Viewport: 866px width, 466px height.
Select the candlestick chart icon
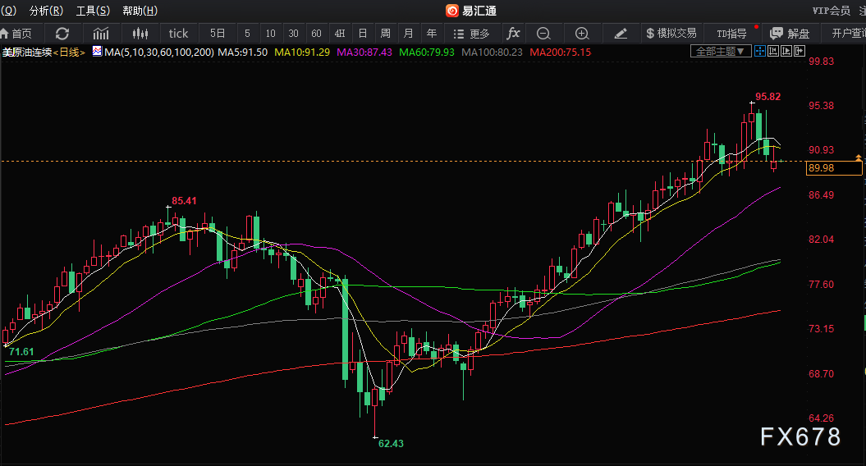(140, 34)
